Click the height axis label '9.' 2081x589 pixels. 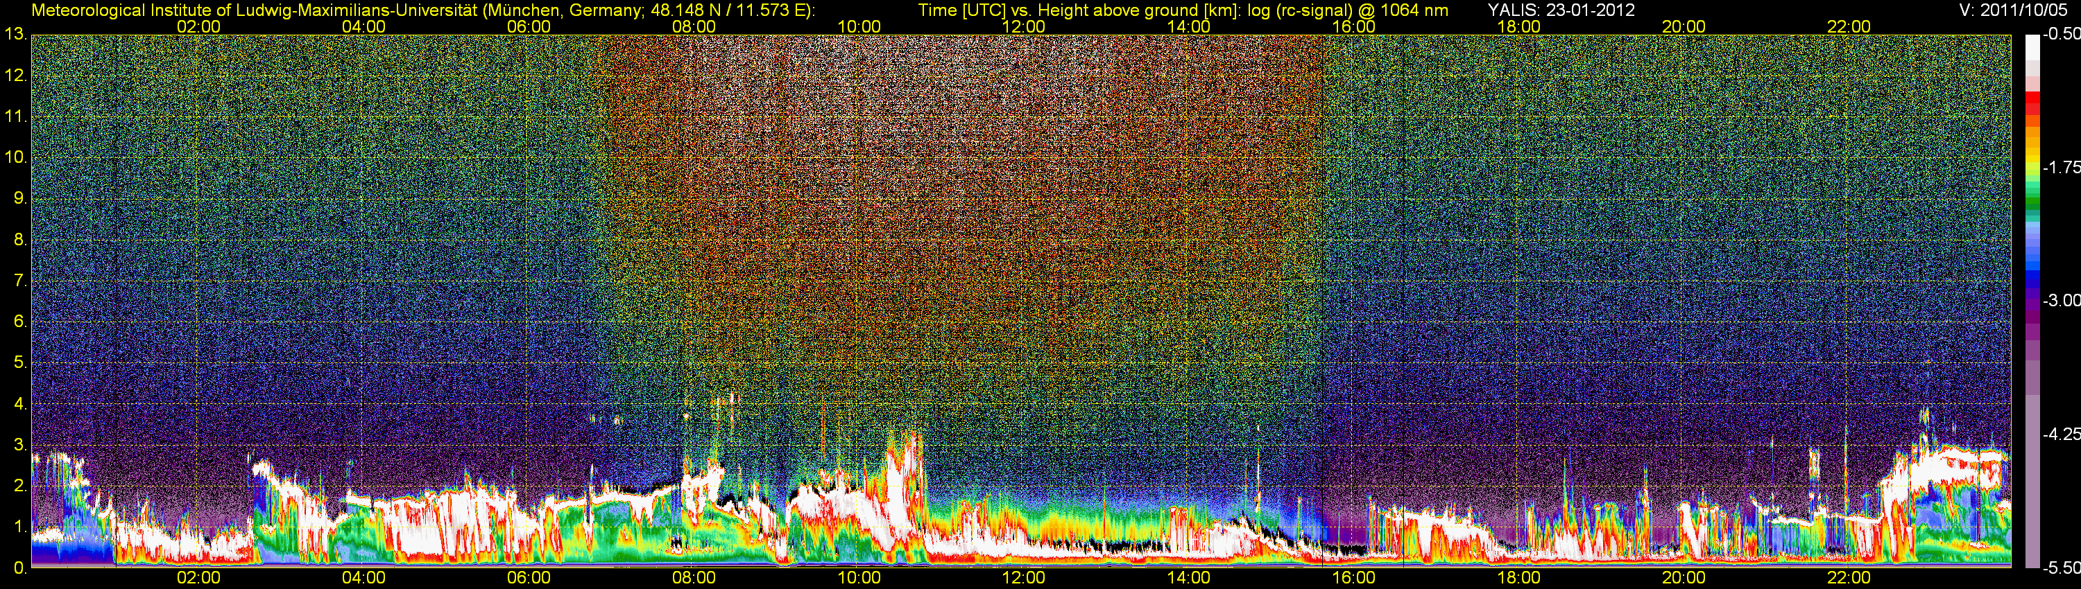pyautogui.click(x=20, y=198)
